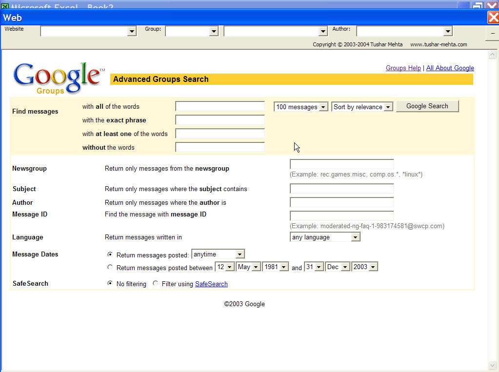Enable 'Filter using SafeSearch' radio option

(x=155, y=283)
